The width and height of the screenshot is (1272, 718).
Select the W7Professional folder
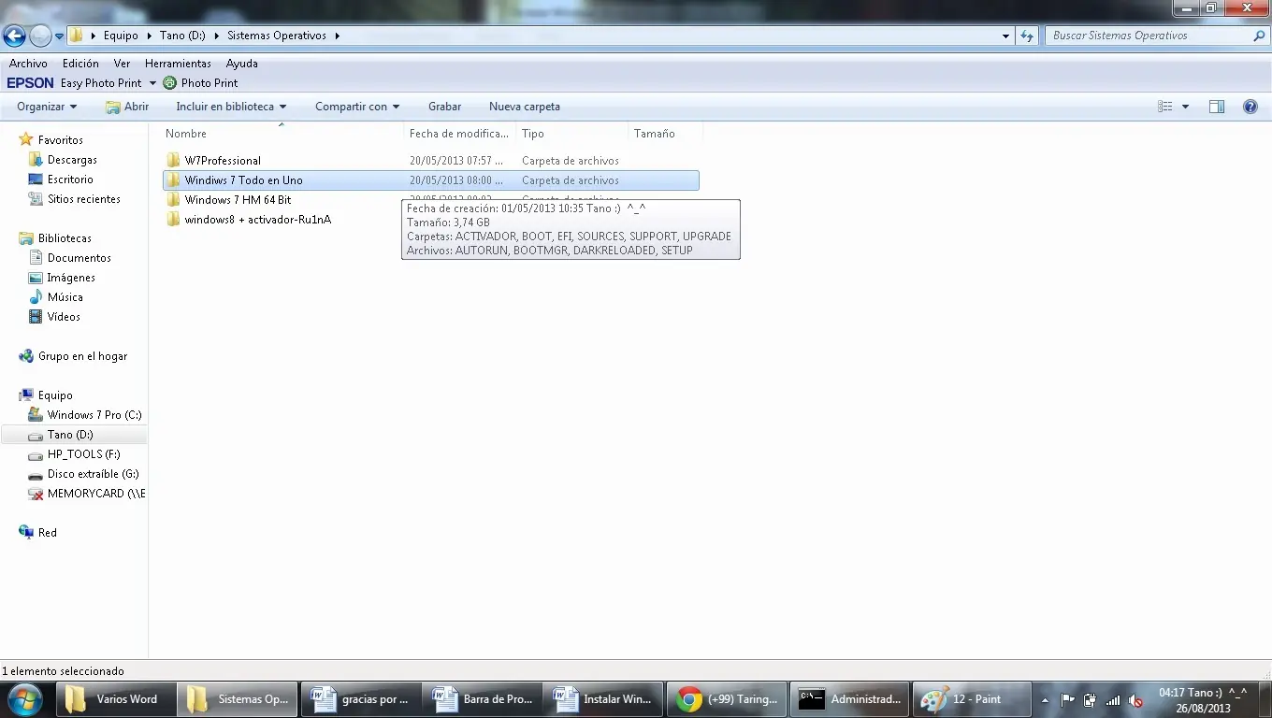[223, 161]
